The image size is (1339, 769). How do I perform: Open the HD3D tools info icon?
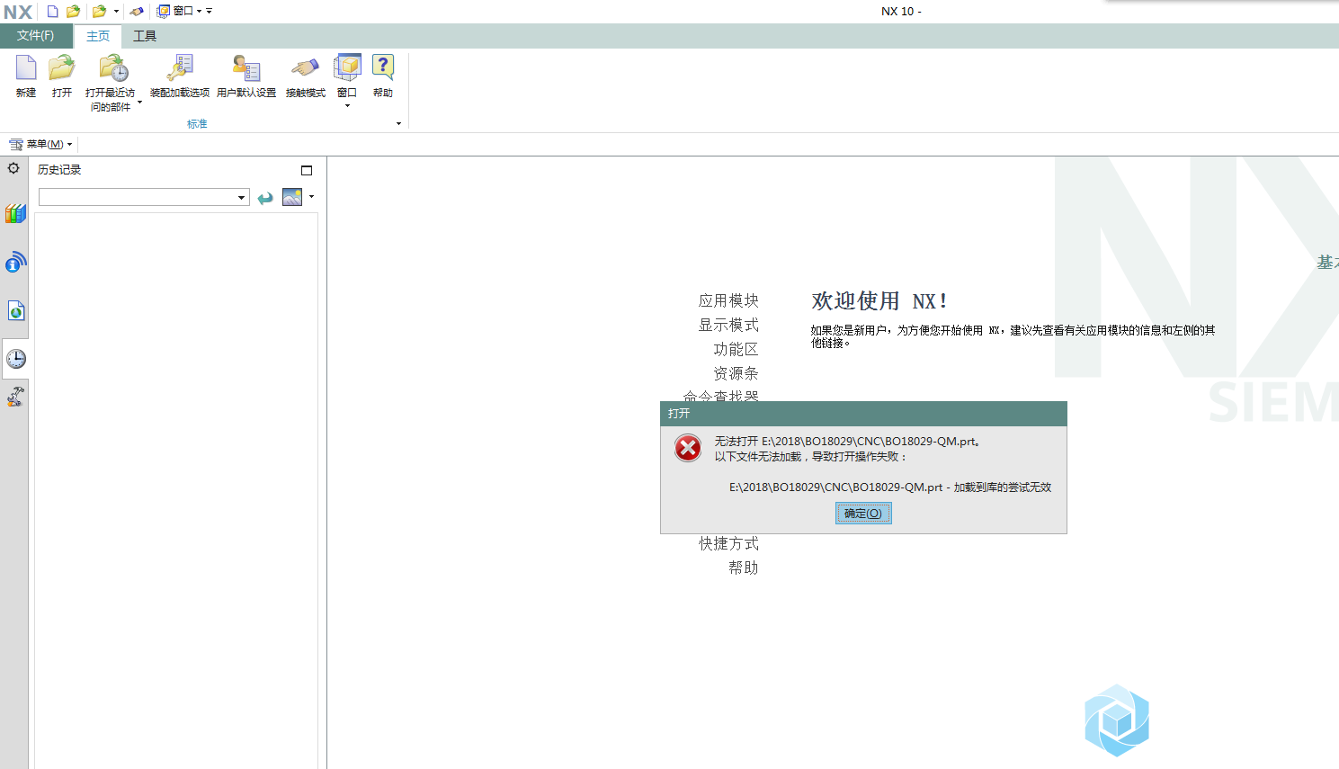15,262
